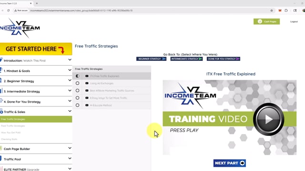The height and width of the screenshot is (171, 305).
Task: Go back to Done For You Strategy button
Action: (x=224, y=59)
